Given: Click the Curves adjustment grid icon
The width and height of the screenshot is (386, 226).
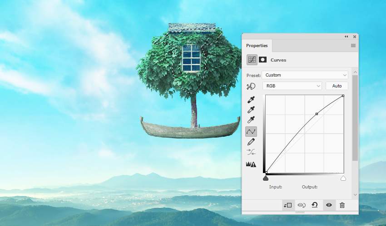Looking at the screenshot, I should [x=252, y=60].
